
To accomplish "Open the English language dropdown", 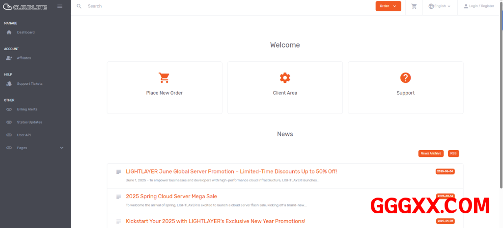I will [x=439, y=6].
